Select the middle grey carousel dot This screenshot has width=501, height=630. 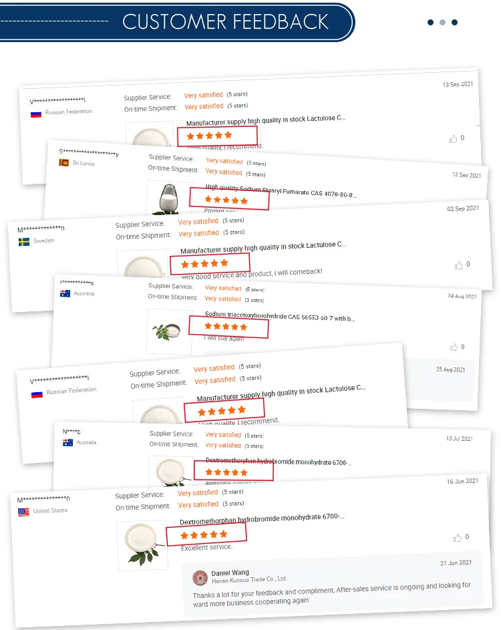442,23
